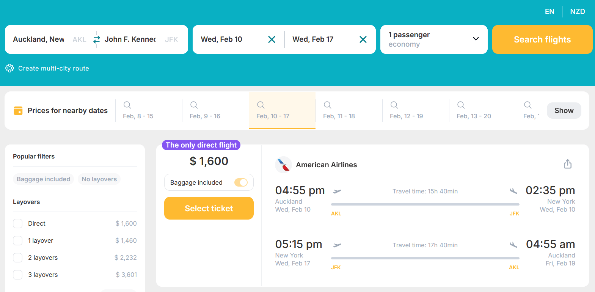Tick the 3 layovers checkbox
The height and width of the screenshot is (292, 595).
(18, 275)
